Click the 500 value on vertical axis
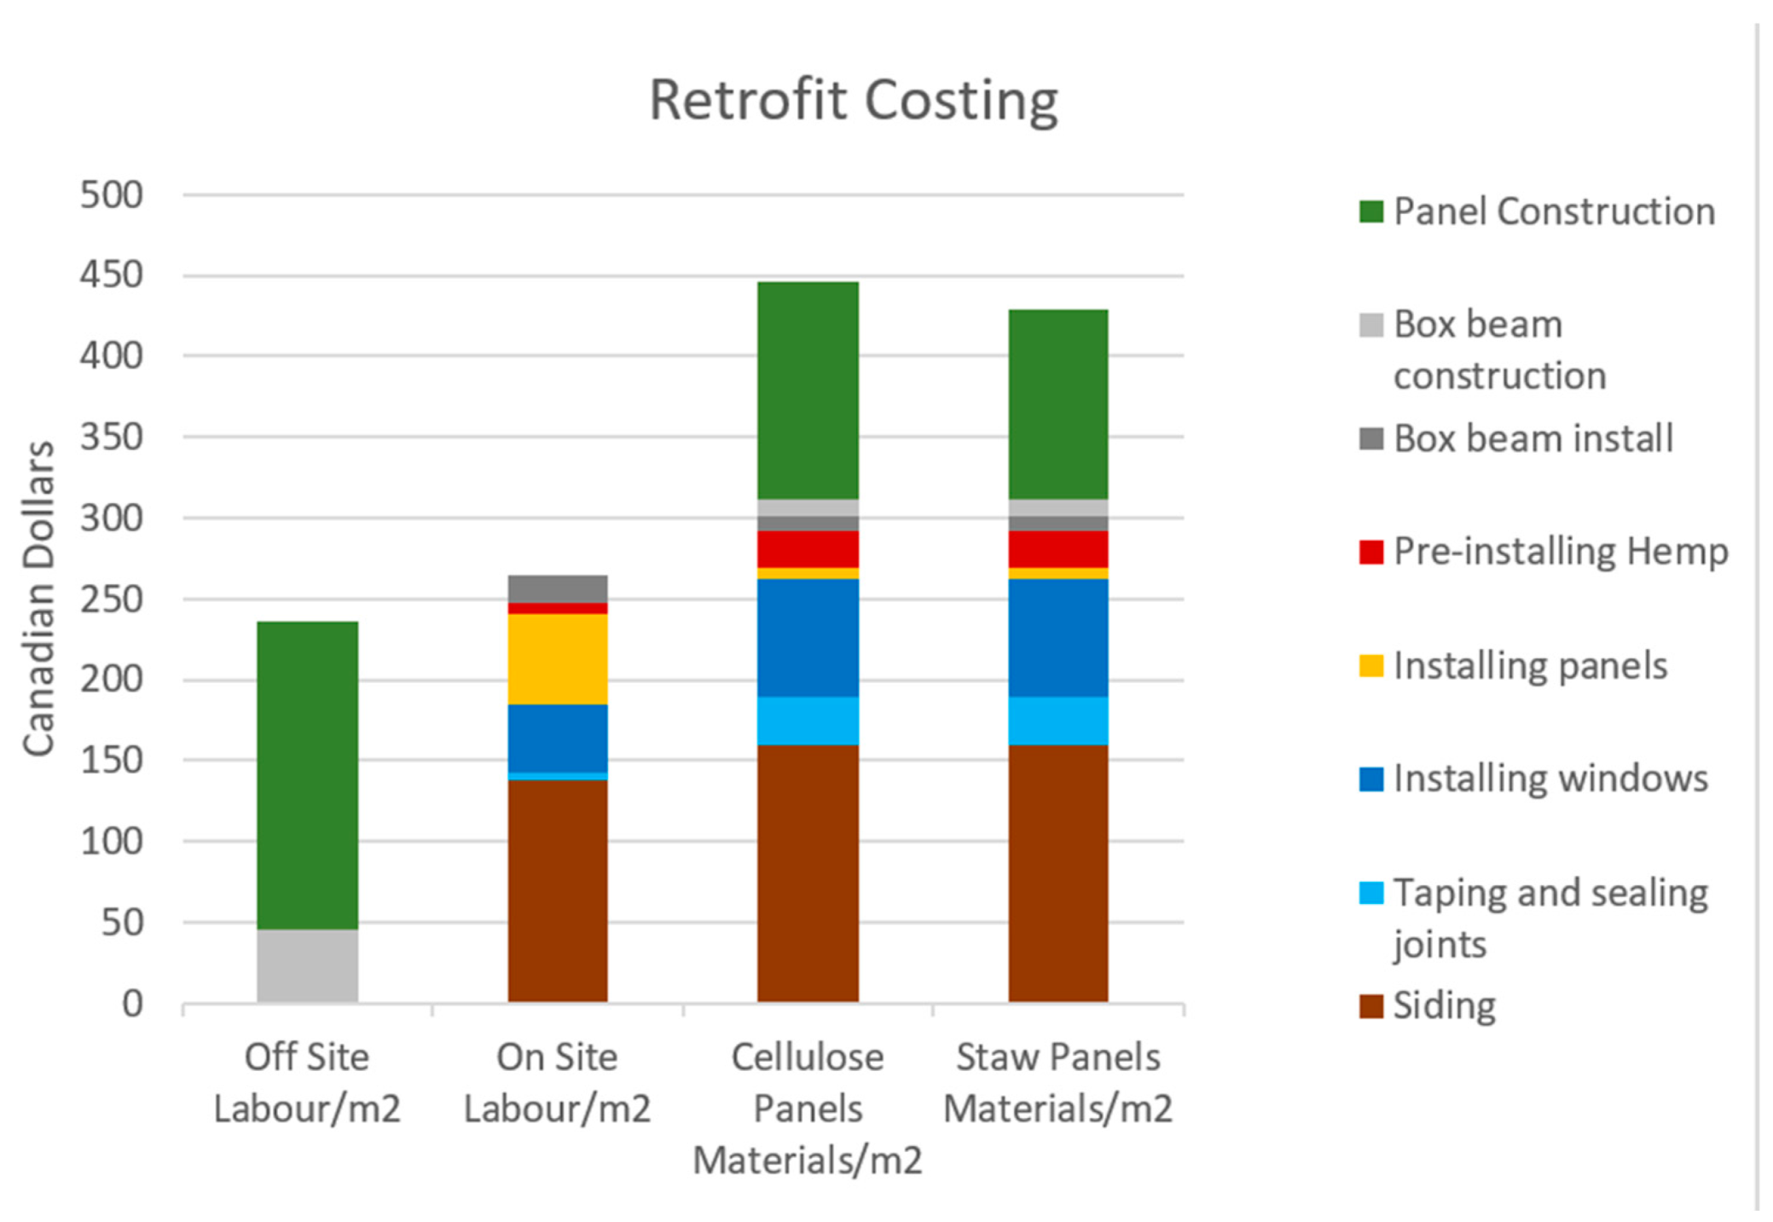This screenshot has width=1773, height=1222. point(111,195)
